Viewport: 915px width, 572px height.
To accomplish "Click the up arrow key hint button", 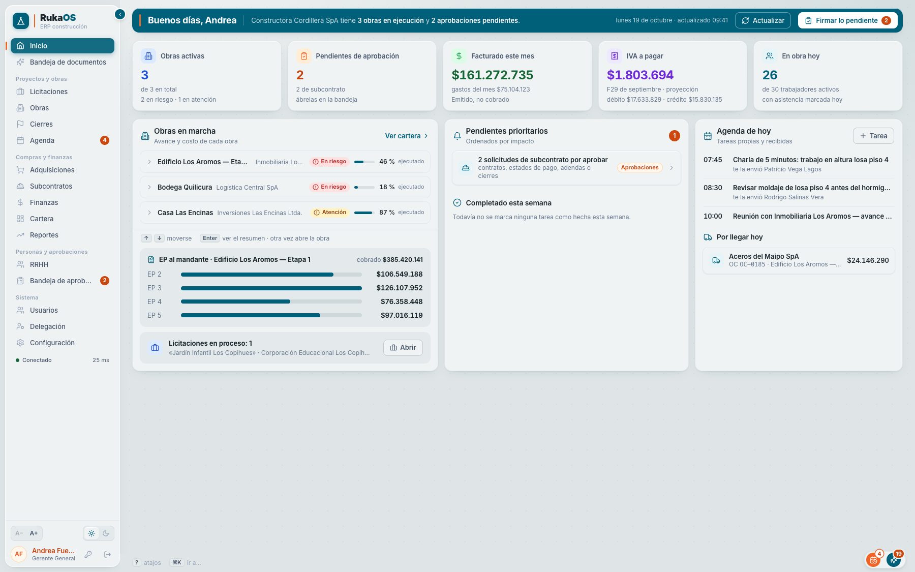I will (146, 238).
